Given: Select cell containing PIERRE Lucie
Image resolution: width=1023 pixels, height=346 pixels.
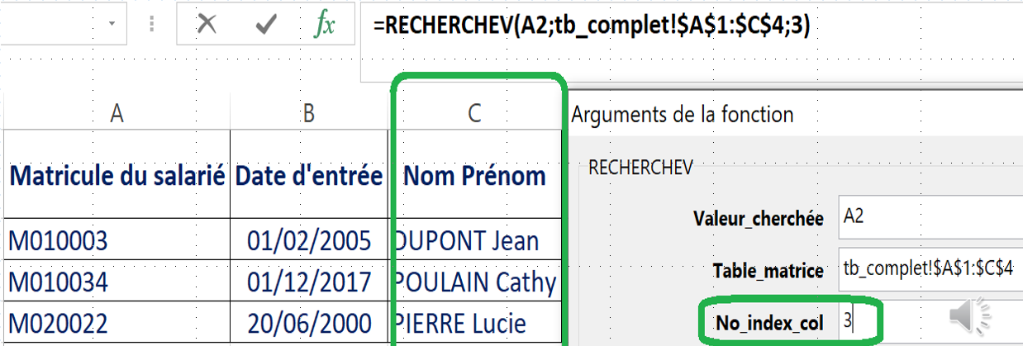Looking at the screenshot, I should click(475, 322).
